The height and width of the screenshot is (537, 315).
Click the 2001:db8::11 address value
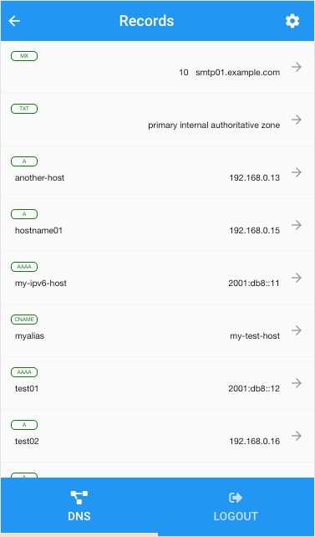coord(254,284)
